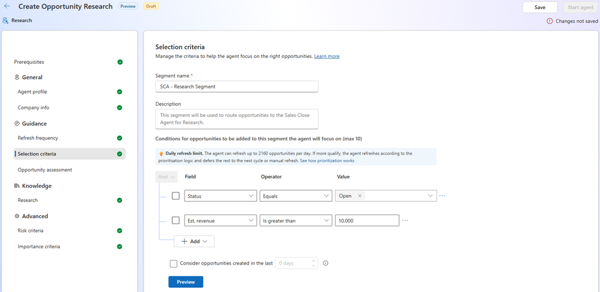Click the plus icon on Add button
The height and width of the screenshot is (292, 600).
[x=184, y=242]
